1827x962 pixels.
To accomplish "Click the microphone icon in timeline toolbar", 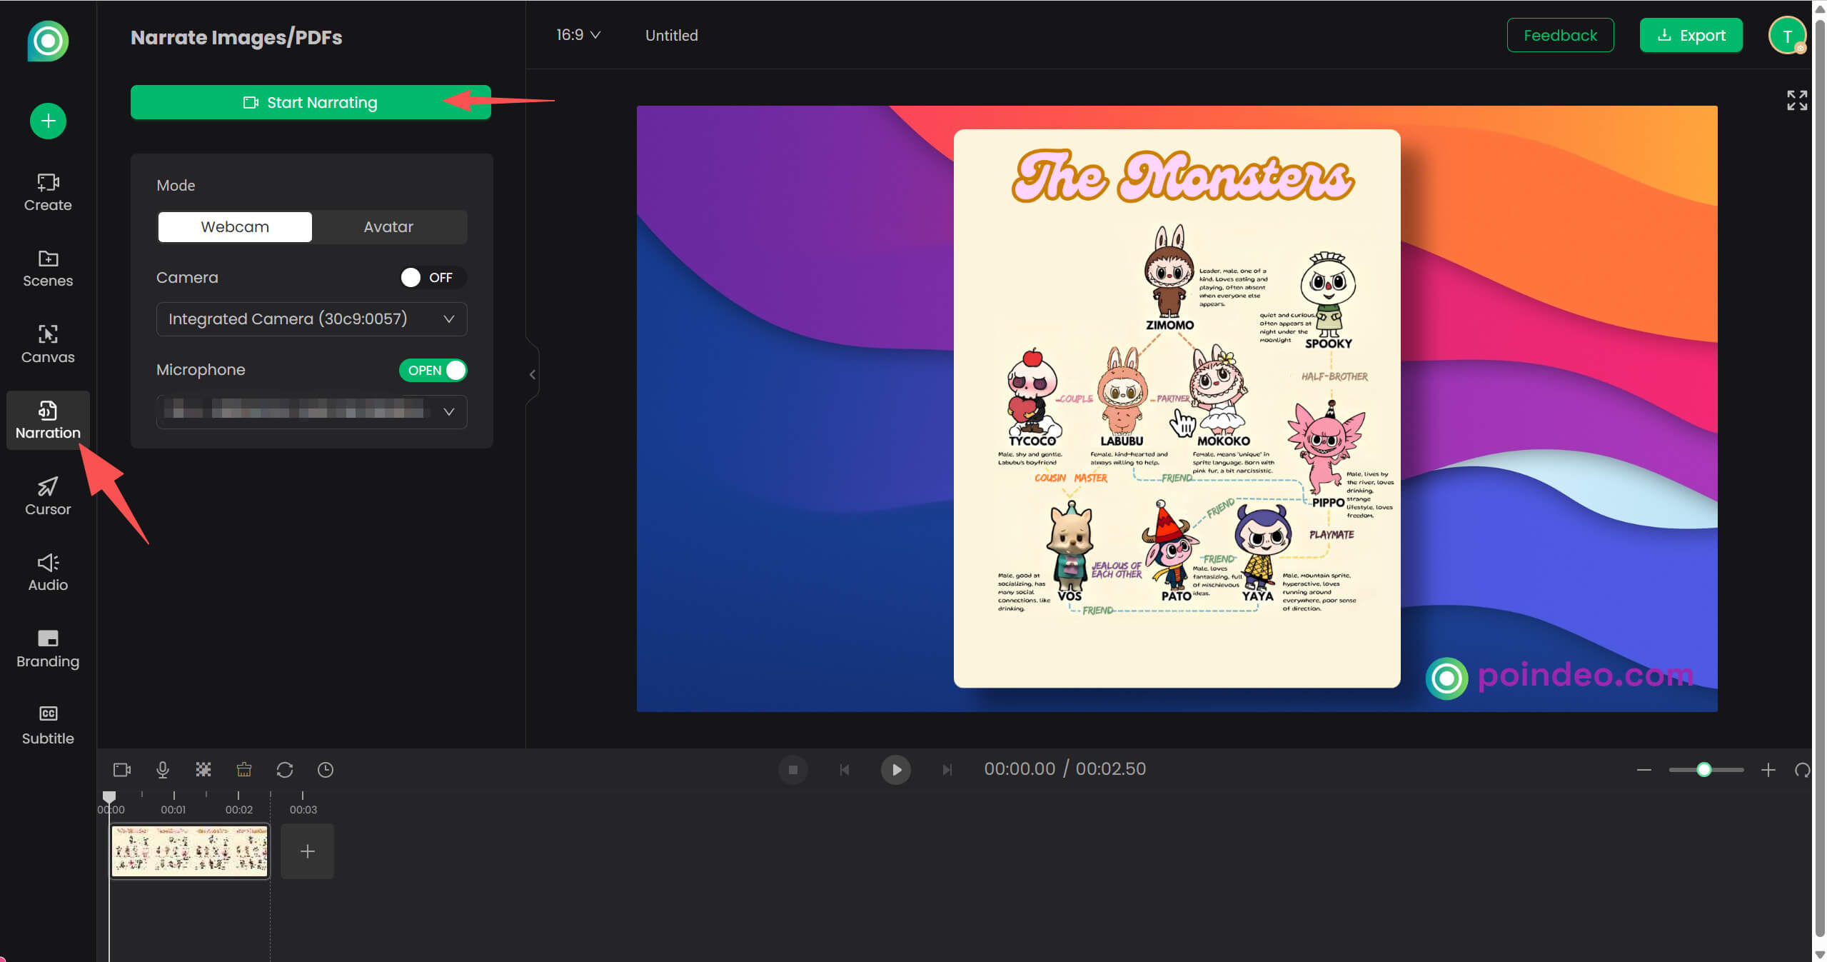I will [163, 769].
